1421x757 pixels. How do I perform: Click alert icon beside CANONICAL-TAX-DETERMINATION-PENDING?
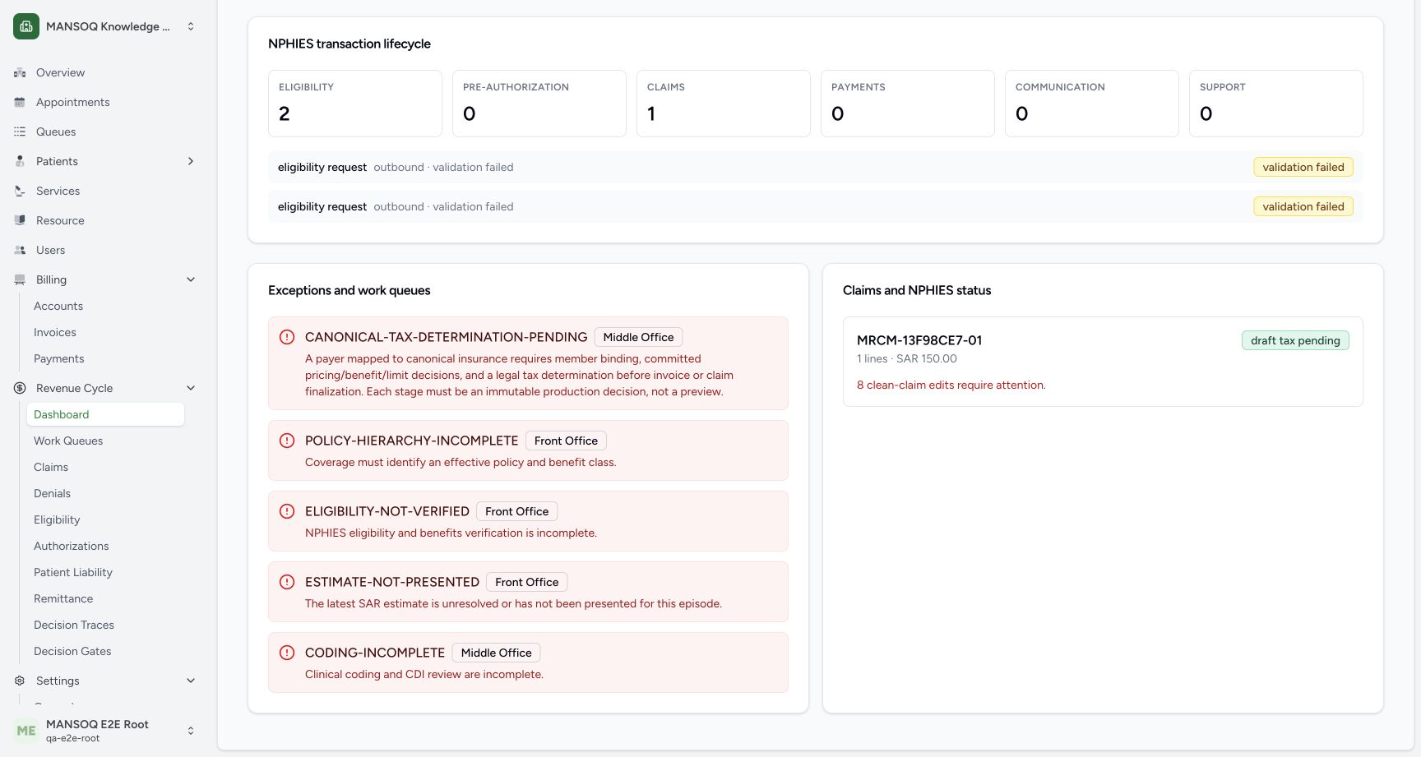tap(287, 337)
